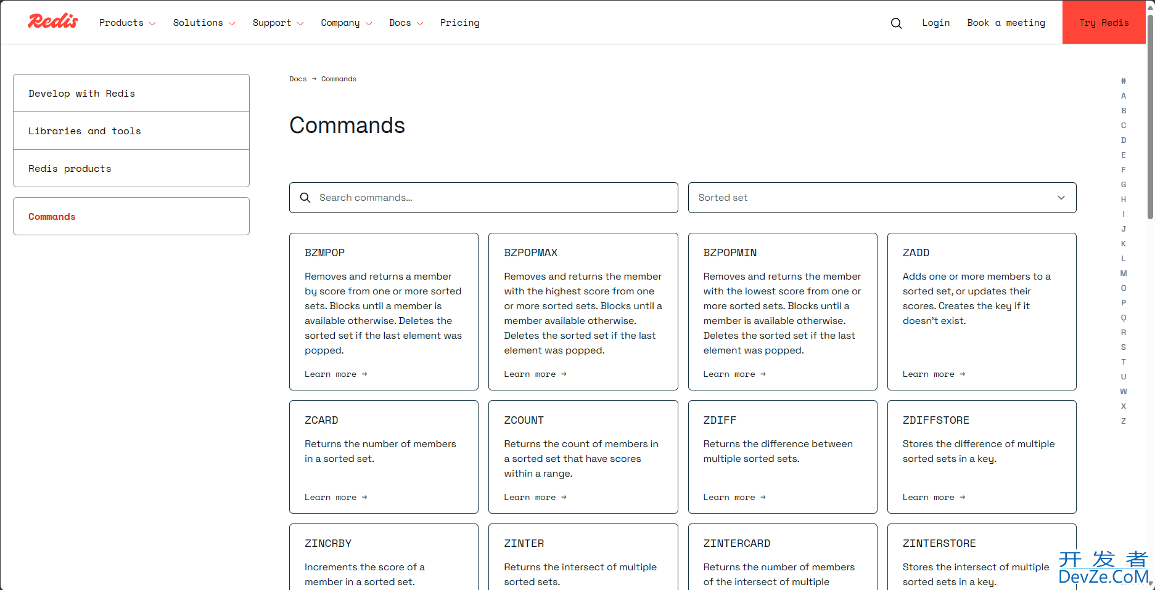Click Learn more under ZCARD
Image resolution: width=1155 pixels, height=590 pixels.
335,497
